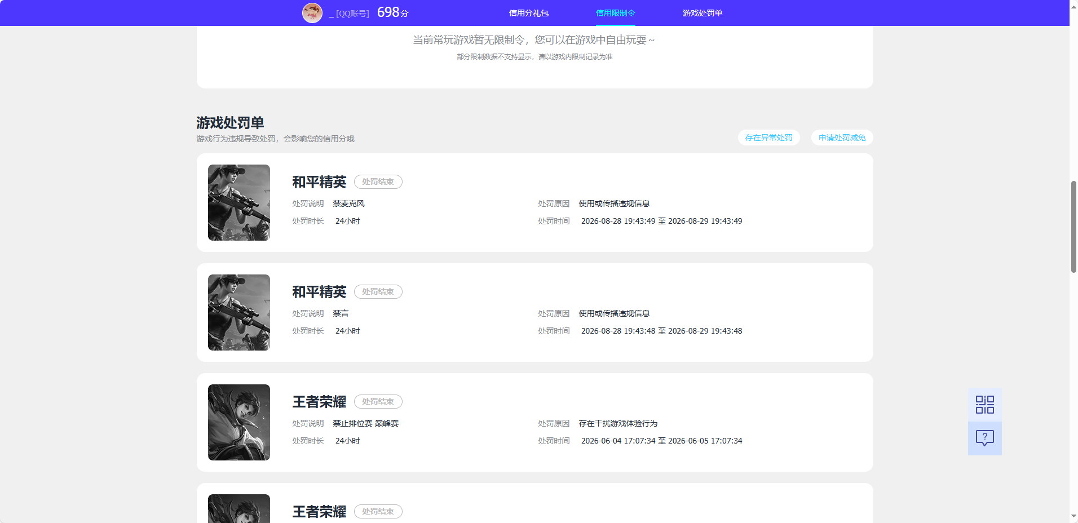Click penalty time ending 2026-08-29 19:43:49
This screenshot has width=1078, height=523.
(x=661, y=221)
